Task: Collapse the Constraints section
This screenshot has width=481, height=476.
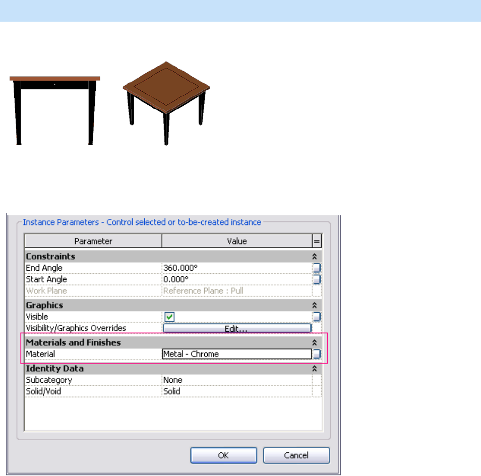Action: pyautogui.click(x=315, y=256)
